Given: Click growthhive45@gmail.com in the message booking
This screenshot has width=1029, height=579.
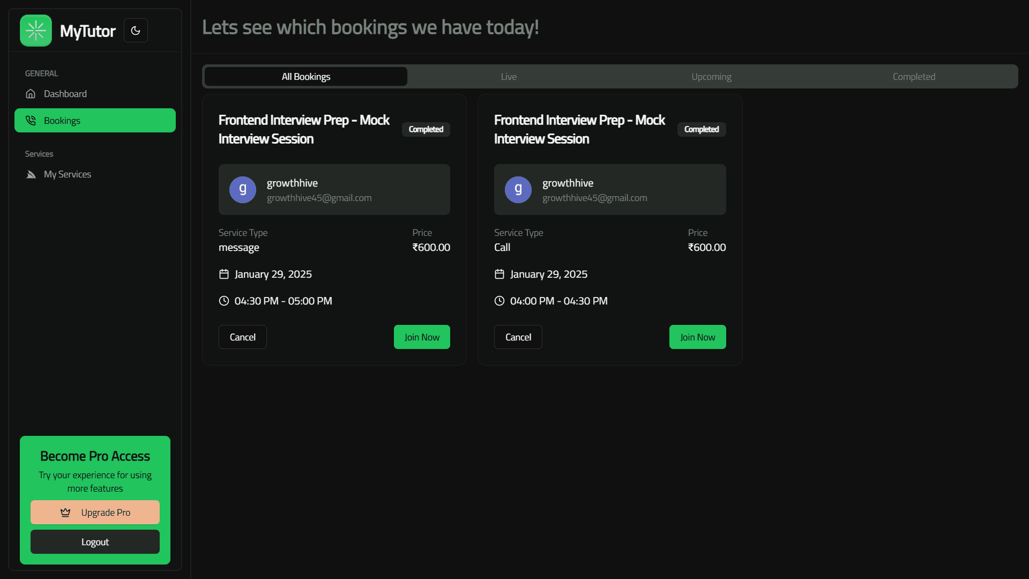Looking at the screenshot, I should click(x=319, y=198).
